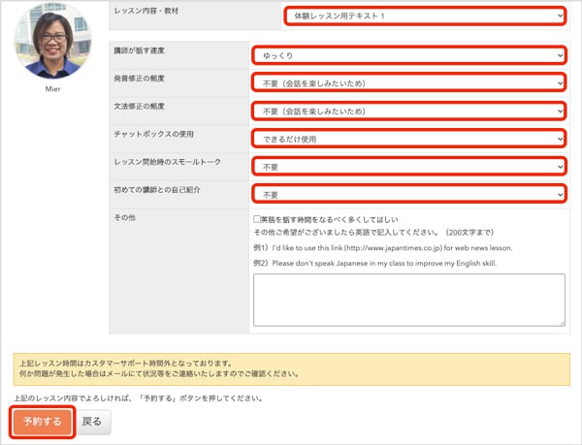This screenshot has width=582, height=445.
Task: Expand the 初めての講師との自己紹介 dropdown
Action: tap(408, 194)
